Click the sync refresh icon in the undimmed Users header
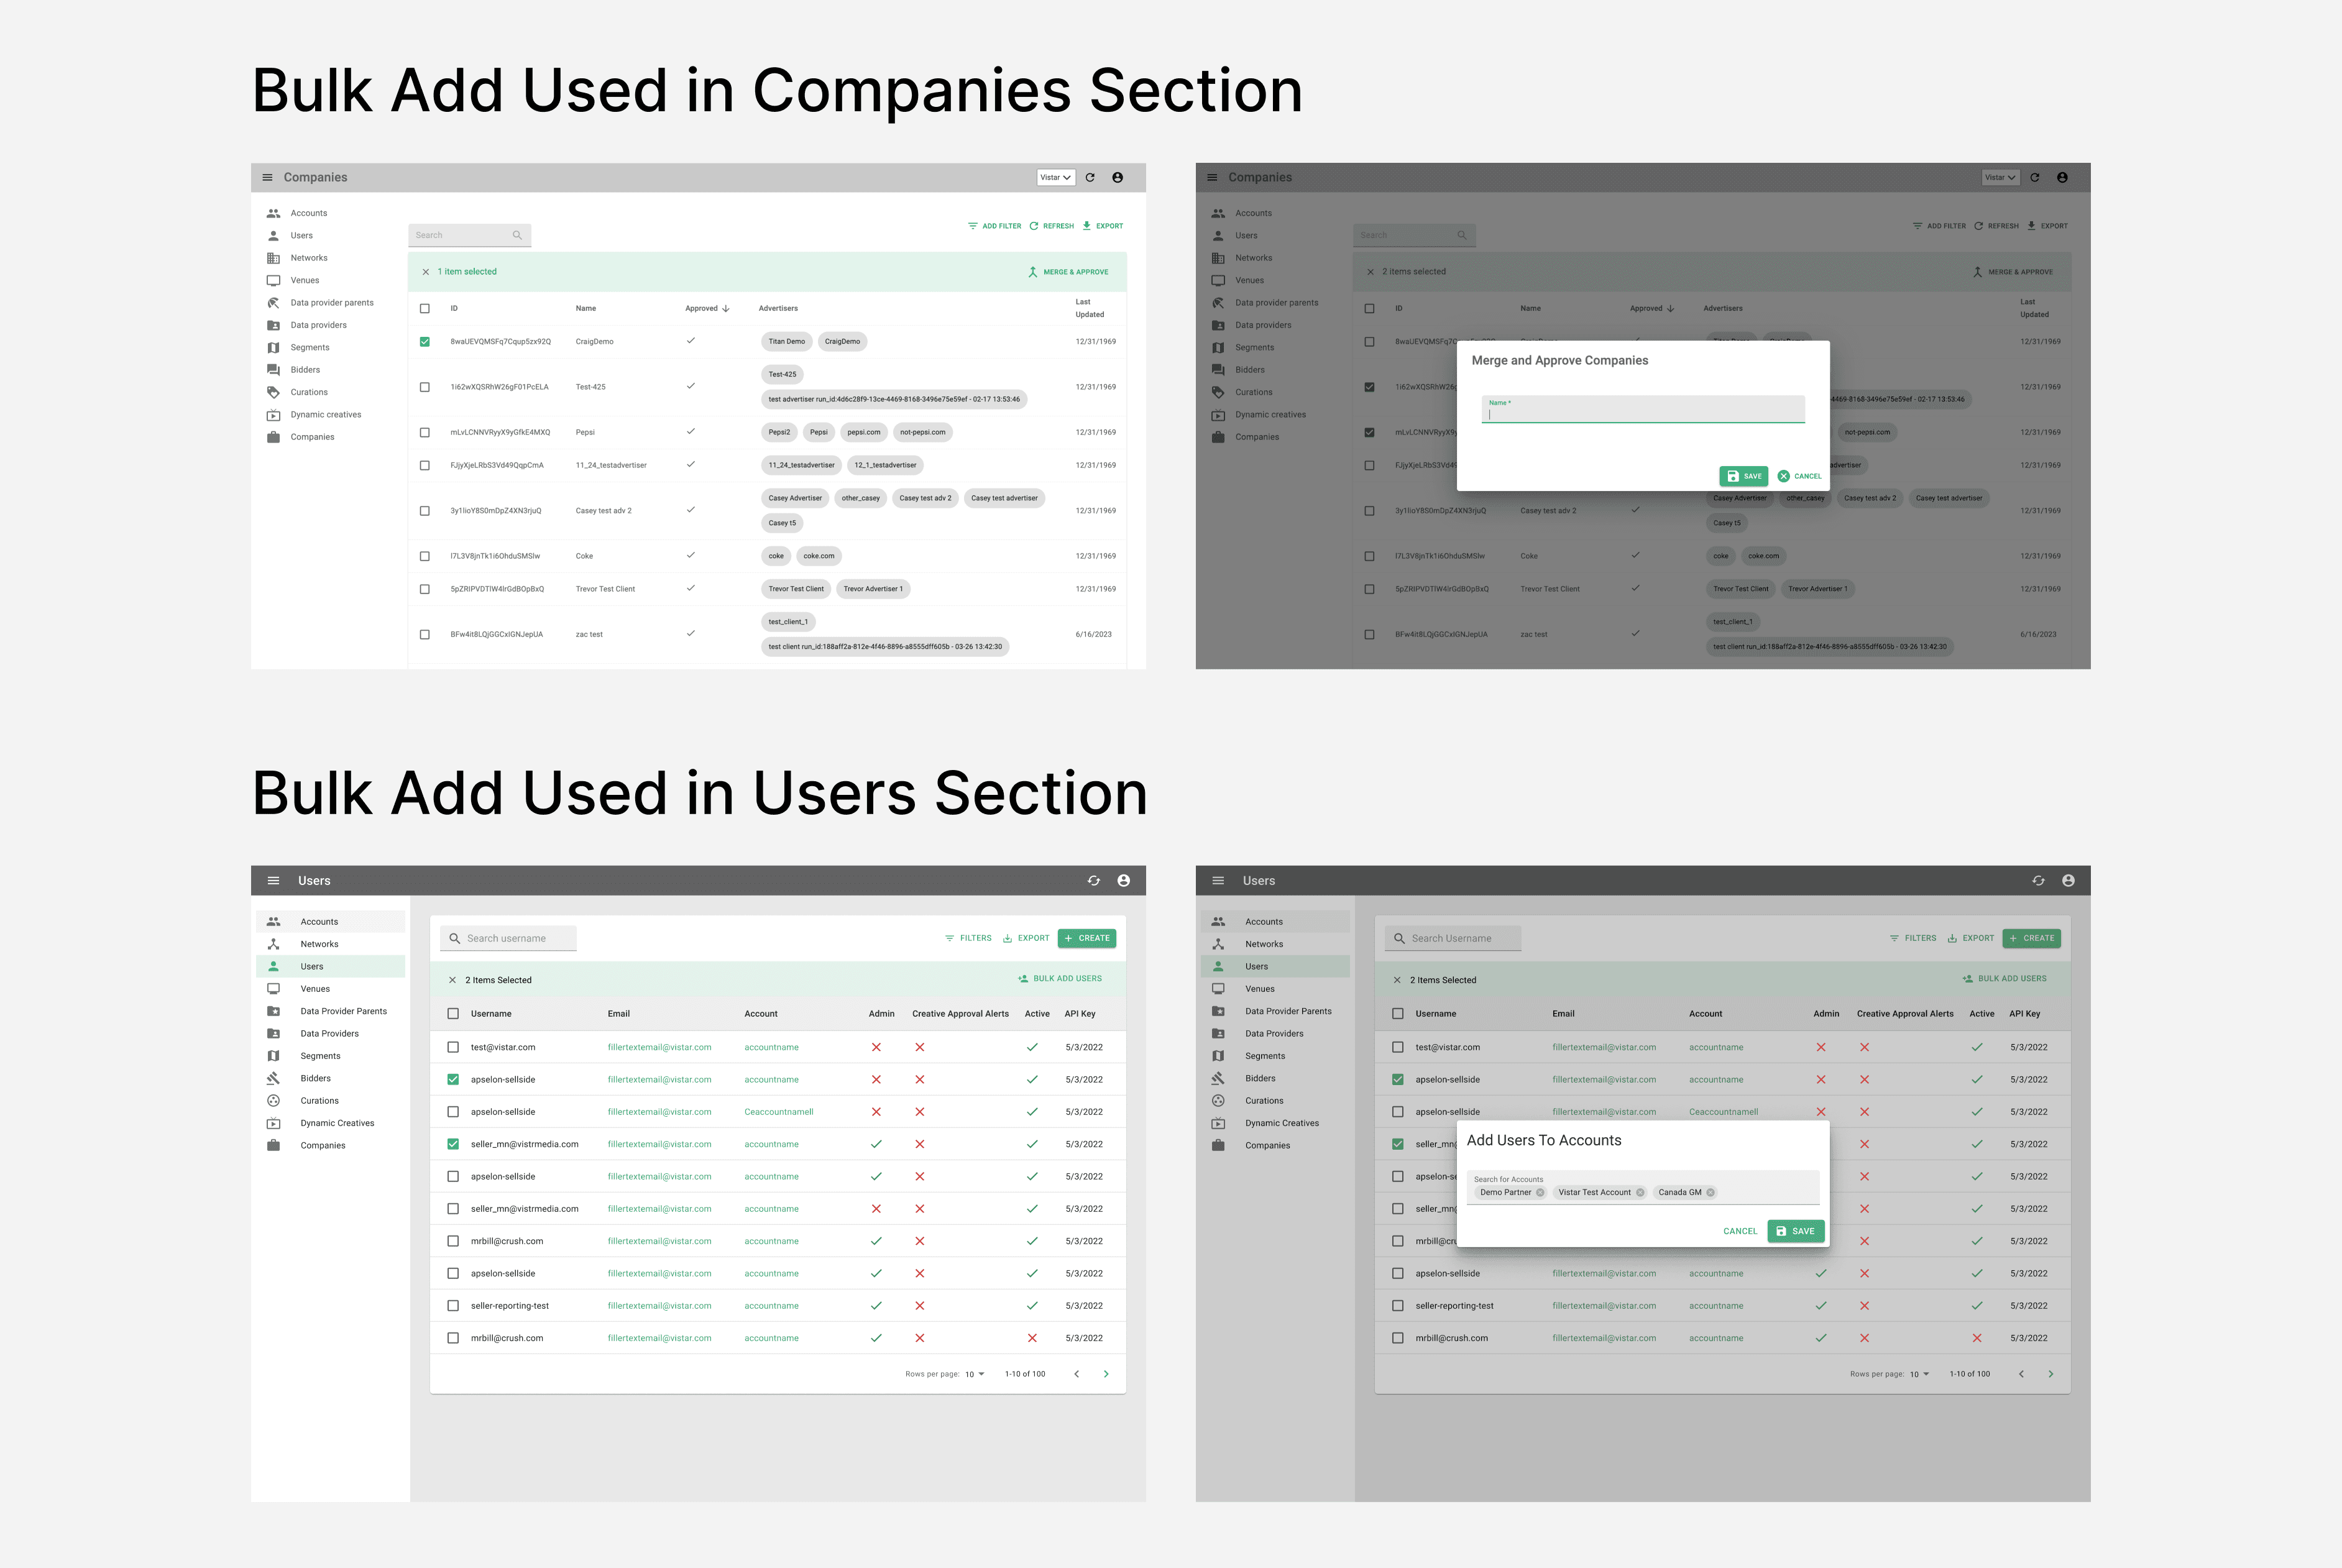The image size is (2342, 1568). coord(1093,881)
